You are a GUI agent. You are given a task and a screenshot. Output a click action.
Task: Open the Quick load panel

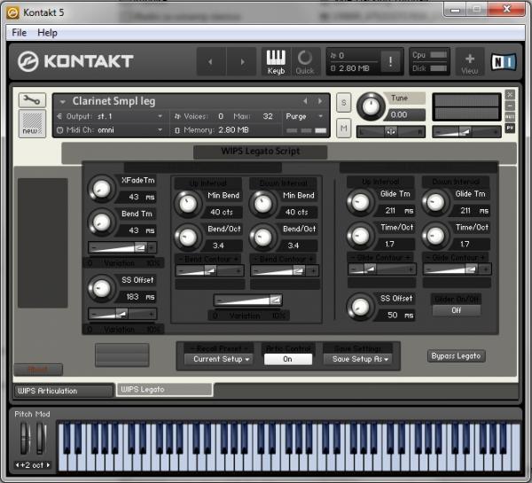pyautogui.click(x=305, y=61)
